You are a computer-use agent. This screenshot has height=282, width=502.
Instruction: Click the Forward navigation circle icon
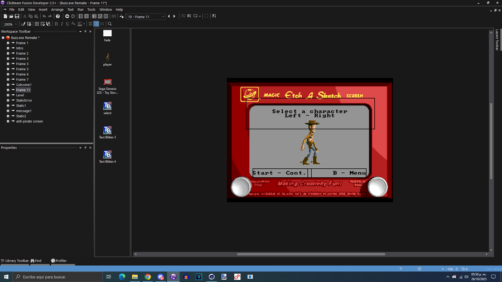[73, 16]
